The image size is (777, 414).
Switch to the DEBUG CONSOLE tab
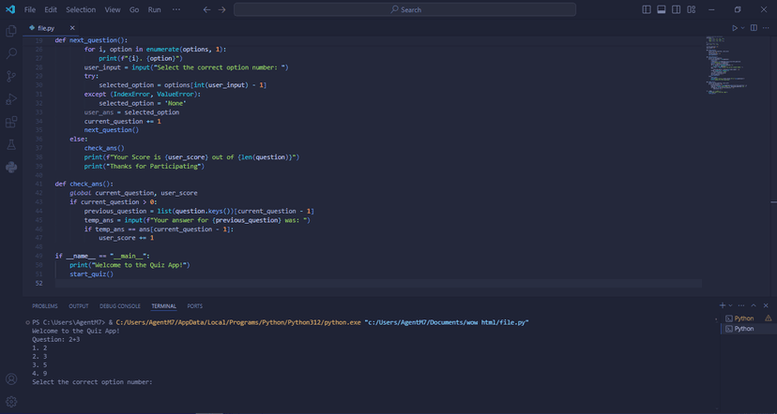click(x=120, y=306)
